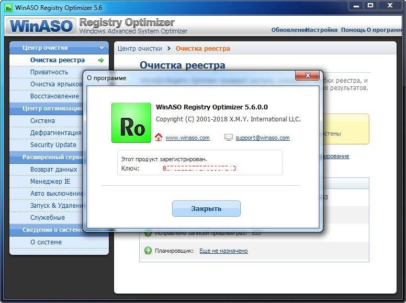
Task: Click the green arrow beside Очистка реестра
Action: 101,60
